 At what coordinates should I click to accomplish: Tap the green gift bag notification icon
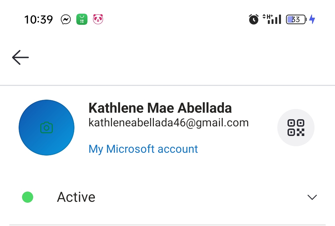click(82, 19)
